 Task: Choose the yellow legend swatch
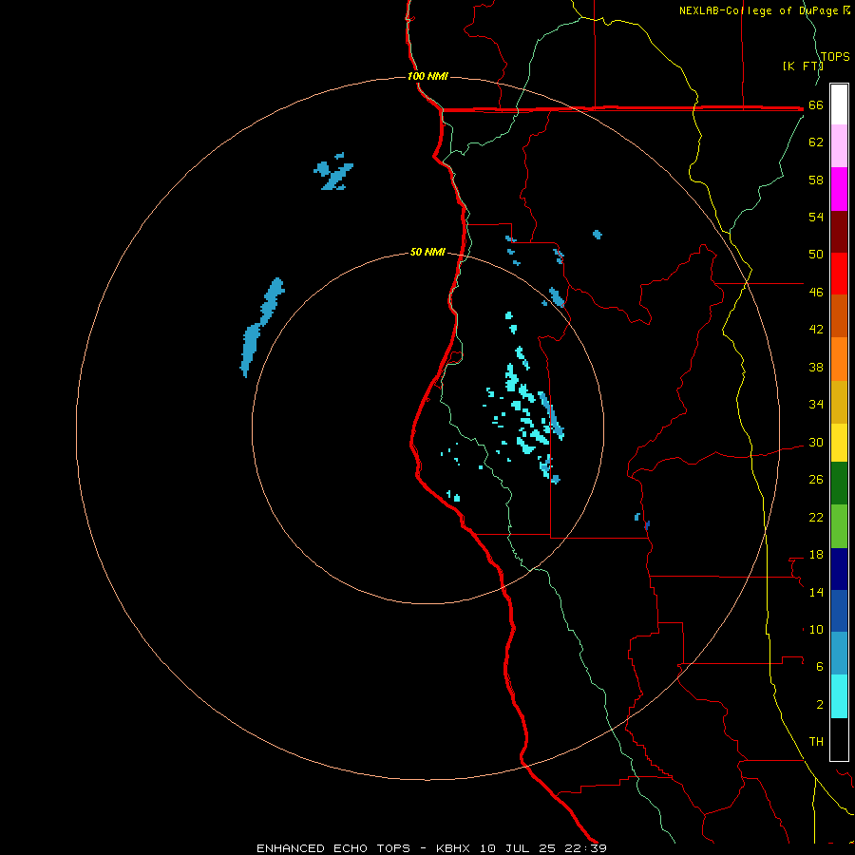click(839, 442)
